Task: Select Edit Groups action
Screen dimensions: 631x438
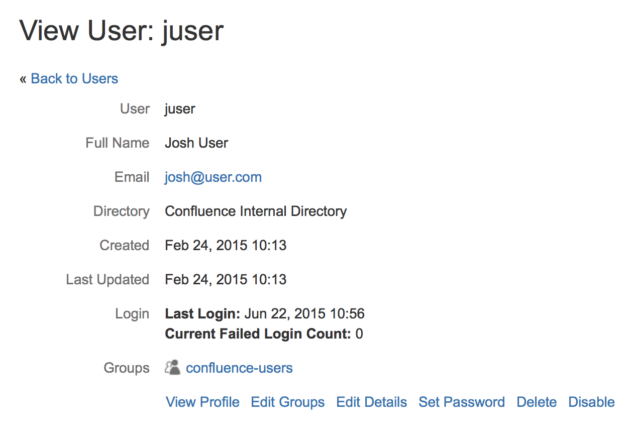Action: pos(288,402)
